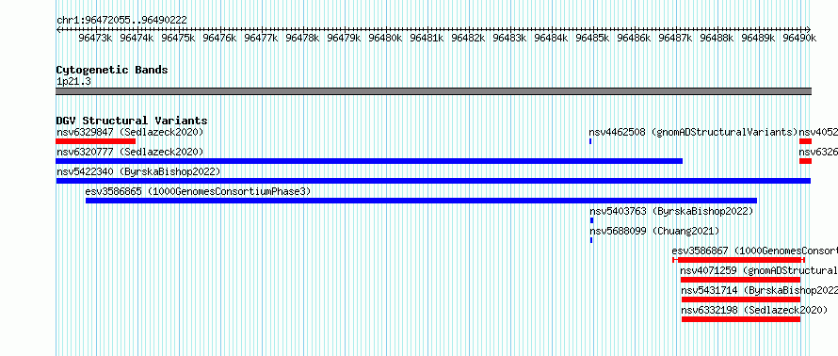Click the 96475k ruler label
This screenshot has width=838, height=356.
pos(179,38)
